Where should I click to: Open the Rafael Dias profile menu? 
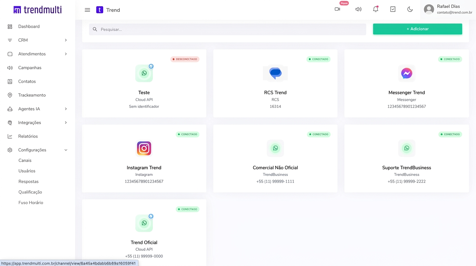(x=448, y=10)
